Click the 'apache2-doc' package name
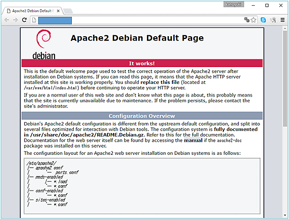The width and height of the screenshot is (289, 219). click(x=229, y=140)
